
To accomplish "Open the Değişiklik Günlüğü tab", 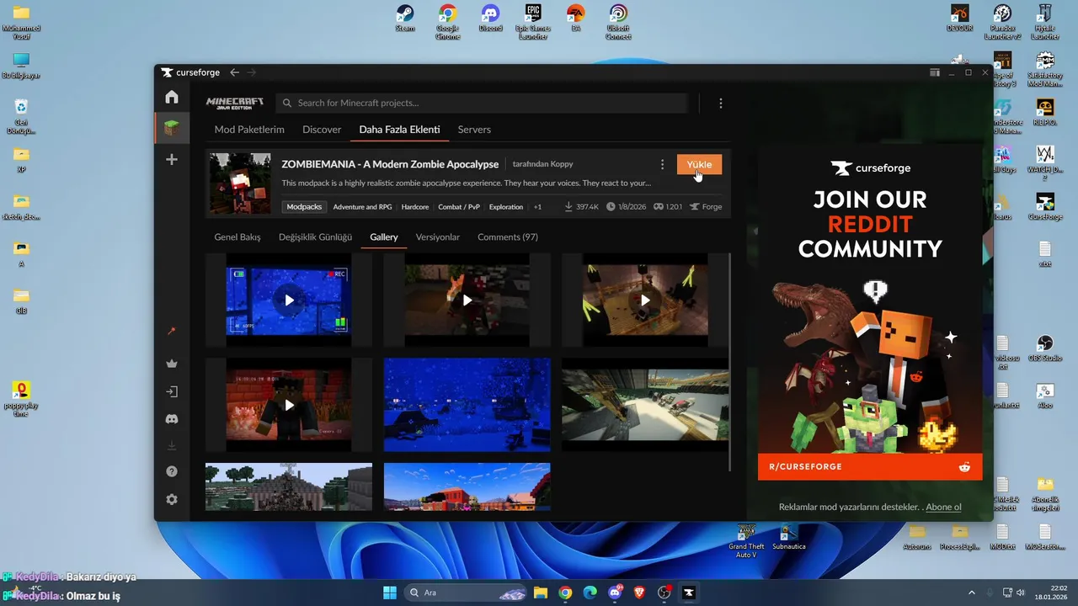I will (316, 237).
